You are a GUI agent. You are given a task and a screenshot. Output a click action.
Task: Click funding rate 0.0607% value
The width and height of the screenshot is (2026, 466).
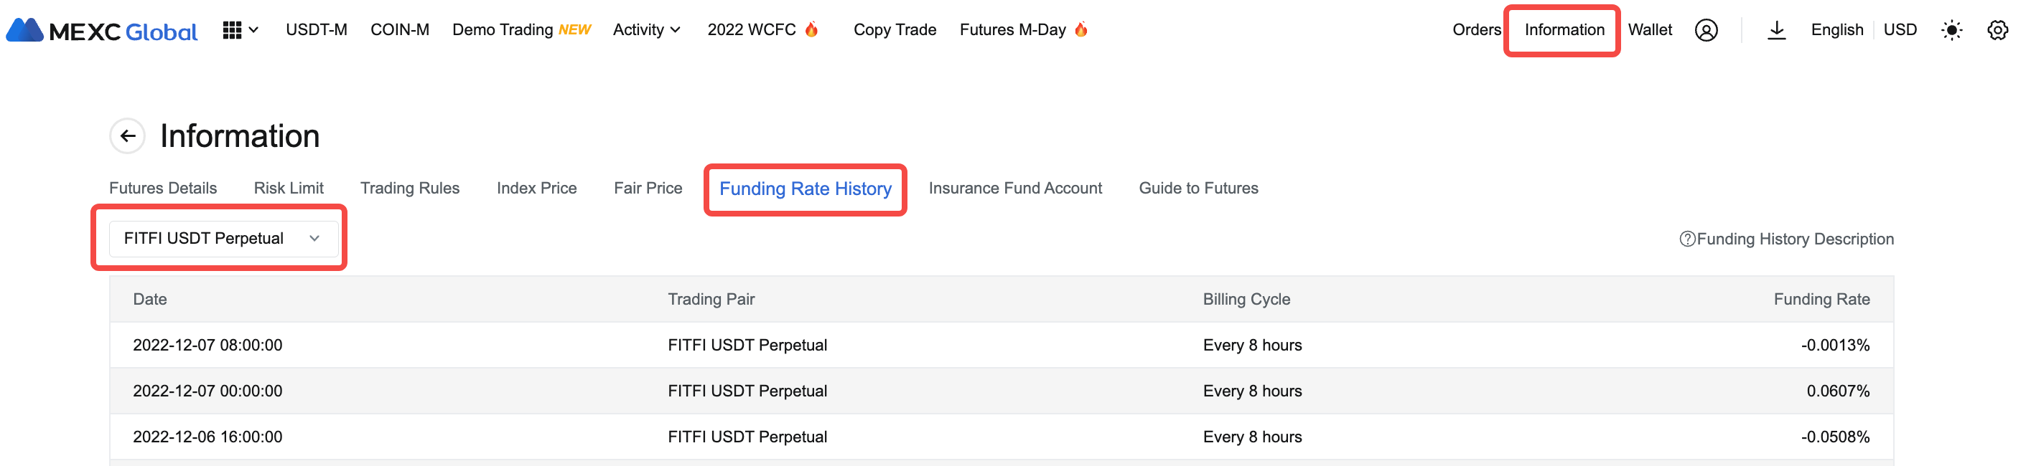click(1838, 391)
